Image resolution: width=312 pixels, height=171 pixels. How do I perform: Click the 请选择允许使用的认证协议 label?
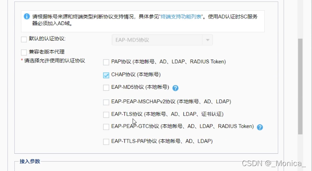pyautogui.click(x=55, y=60)
